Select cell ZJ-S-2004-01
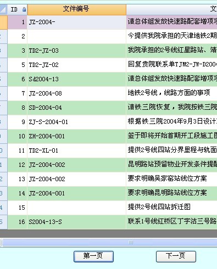The image size is (217, 269). click(76, 122)
